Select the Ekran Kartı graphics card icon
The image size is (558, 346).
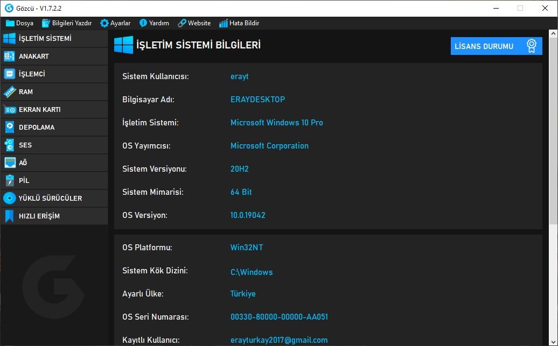coord(10,110)
